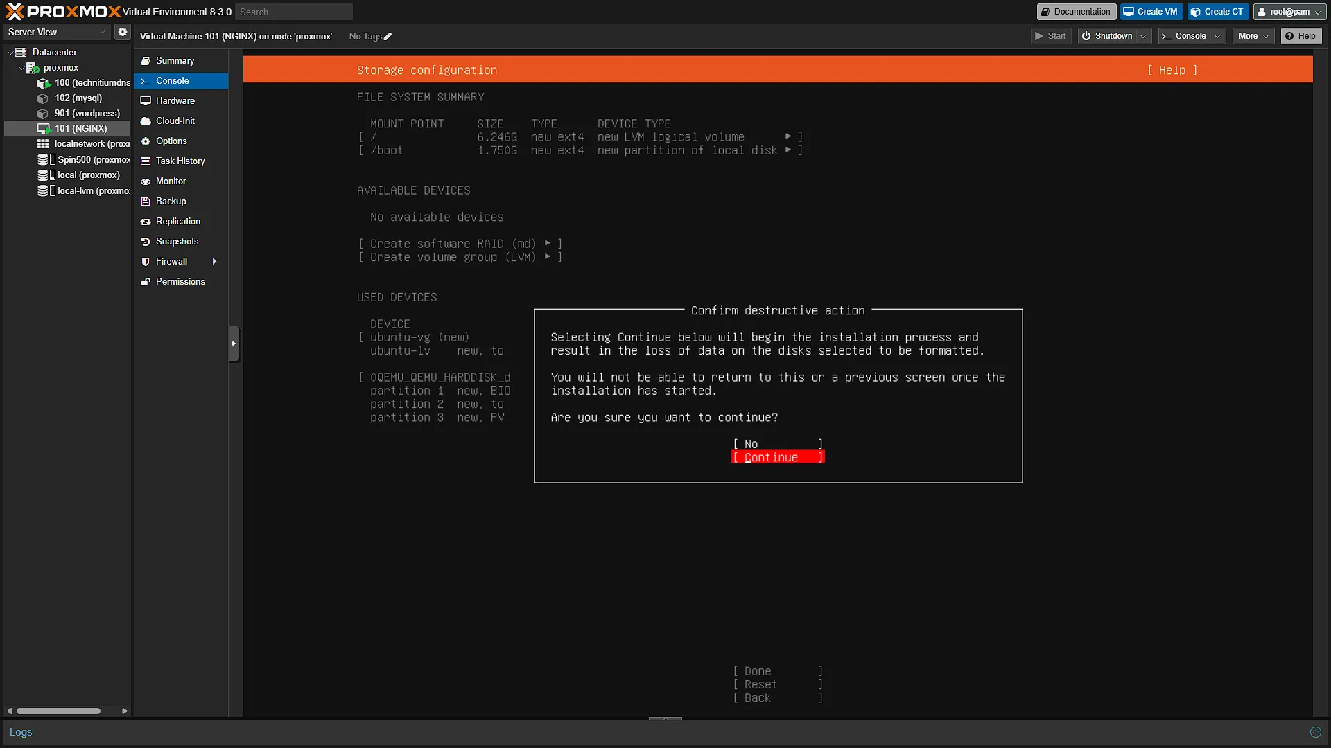Select the container icon for 102 mysql

point(43,98)
